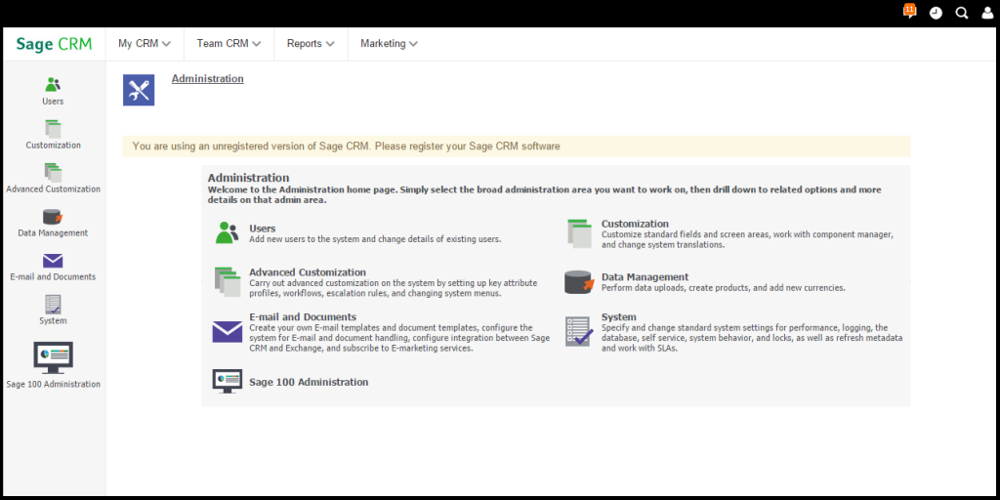Select the Customization icon in sidebar
The height and width of the screenshot is (500, 1000).
(53, 128)
